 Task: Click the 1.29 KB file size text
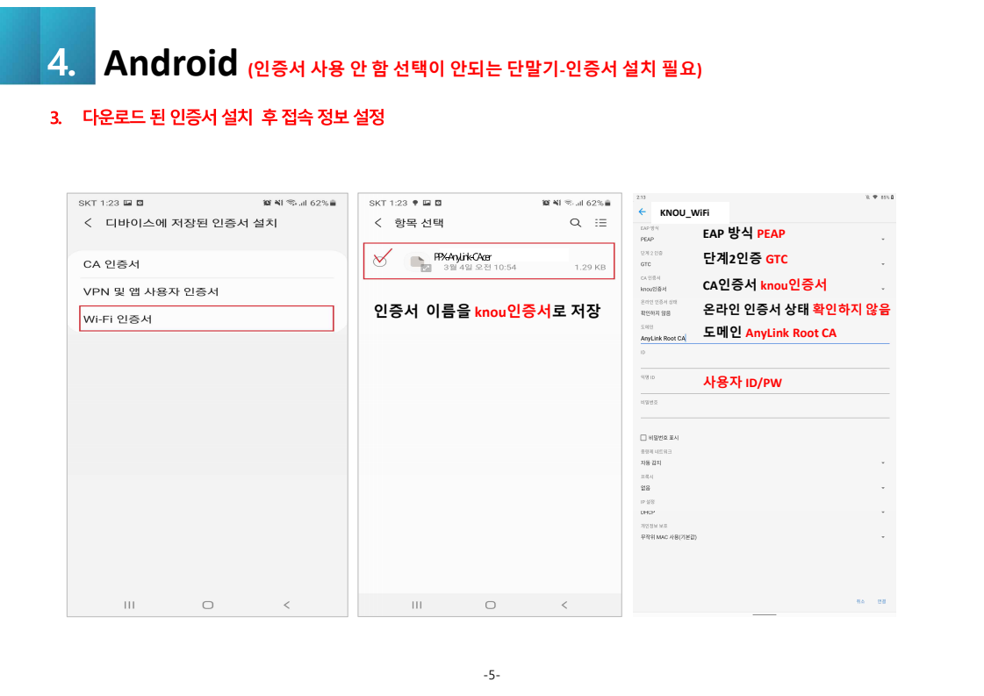coord(590,268)
